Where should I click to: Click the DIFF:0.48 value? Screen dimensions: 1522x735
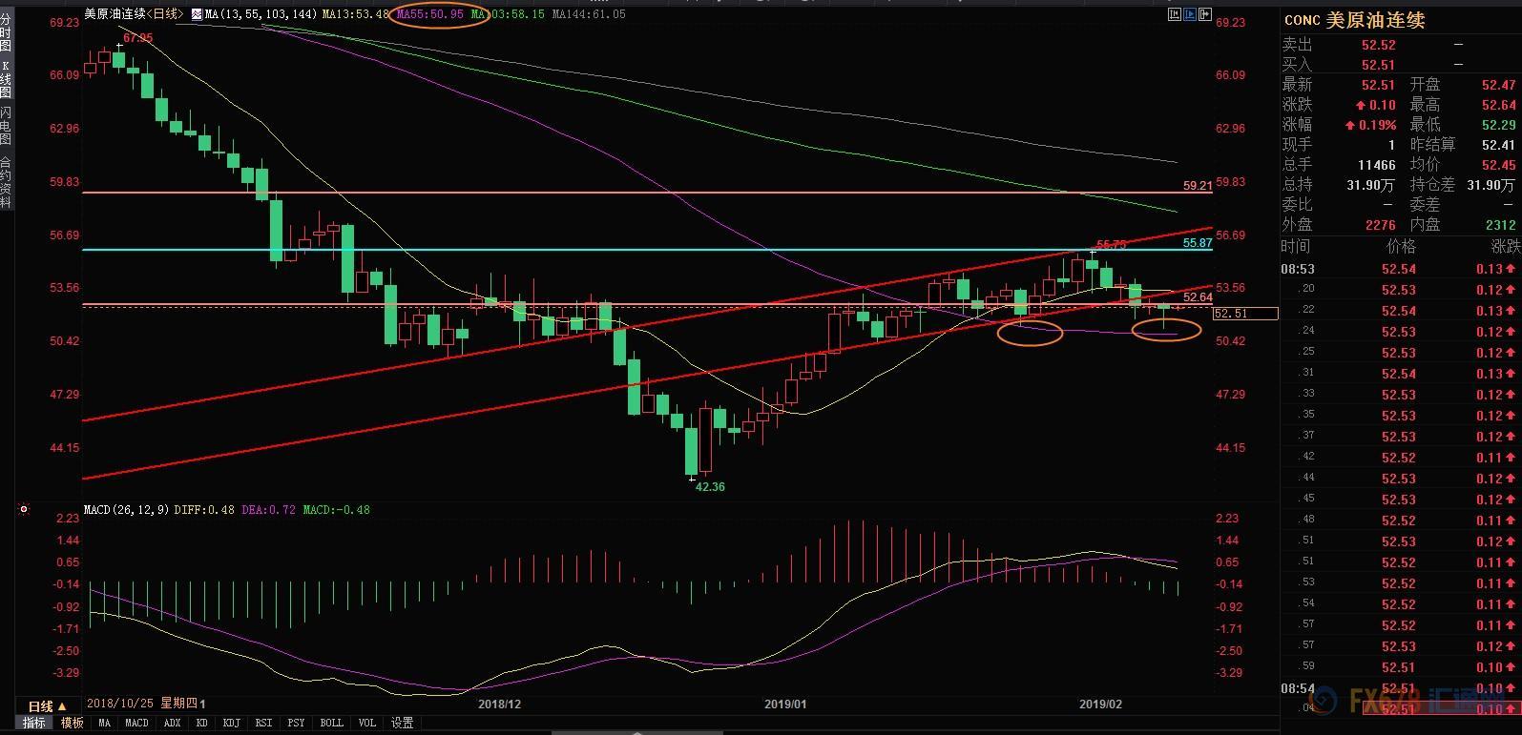[203, 510]
